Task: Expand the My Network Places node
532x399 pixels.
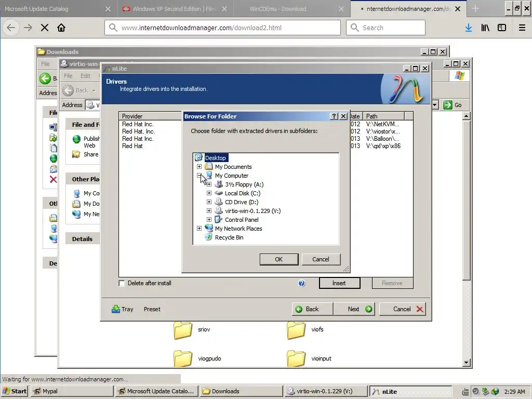Action: pyautogui.click(x=199, y=229)
